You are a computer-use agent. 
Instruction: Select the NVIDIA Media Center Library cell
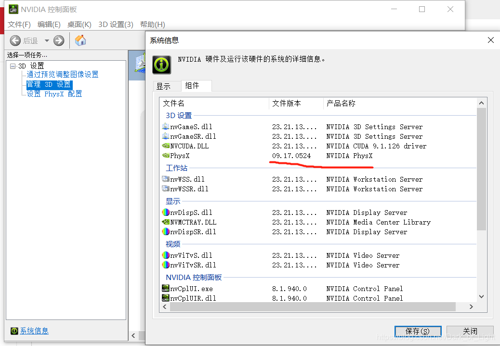379,222
